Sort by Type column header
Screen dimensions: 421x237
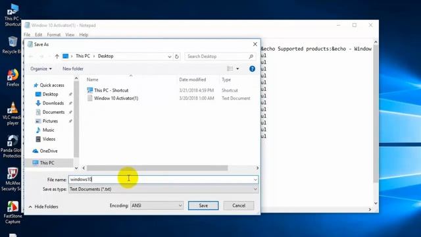coord(226,80)
